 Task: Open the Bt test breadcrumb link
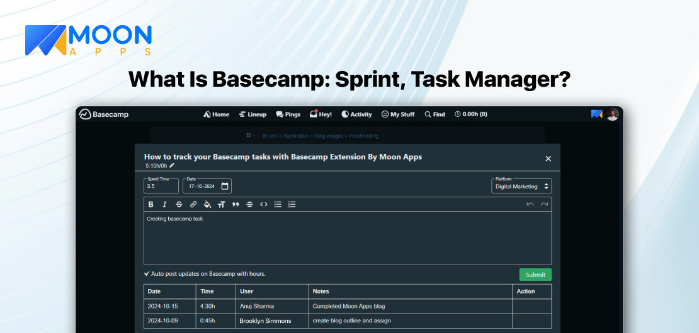pos(271,136)
